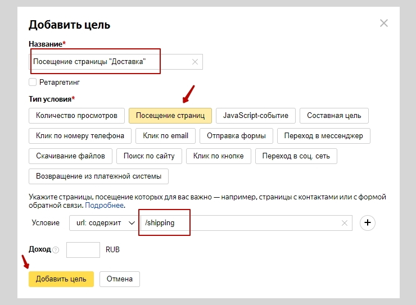
Task: Clear the /shipping condition value
Action: pos(345,223)
